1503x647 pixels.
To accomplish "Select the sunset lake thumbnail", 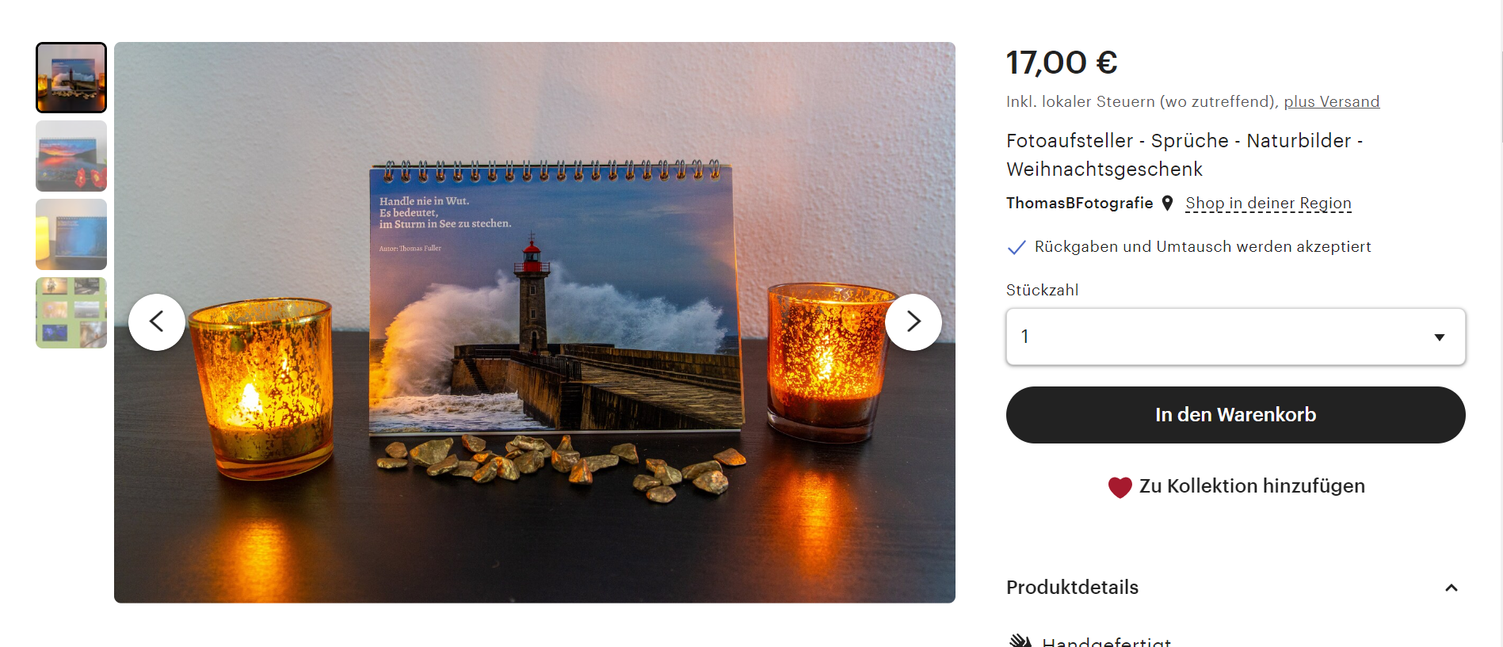I will [71, 156].
